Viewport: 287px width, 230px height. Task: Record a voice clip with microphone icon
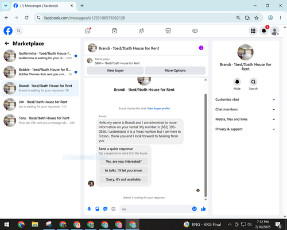pos(89,209)
